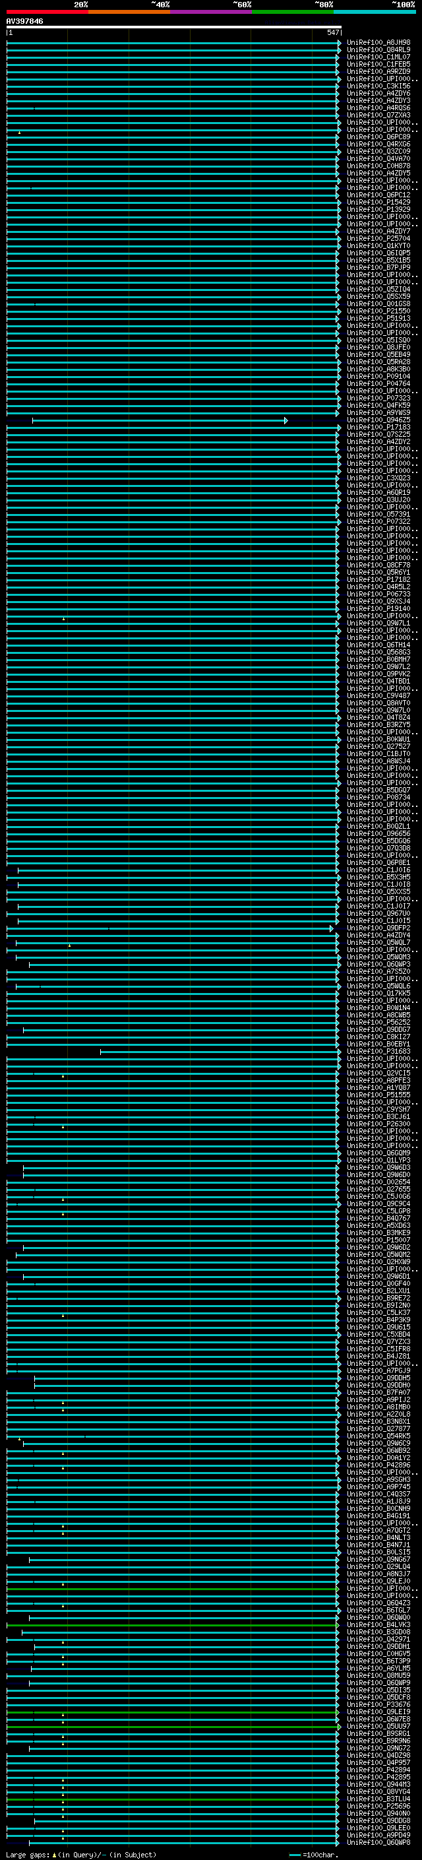Select hit label UniRef100_P21550
Screen dimensions: 422x1860
(x=378, y=311)
